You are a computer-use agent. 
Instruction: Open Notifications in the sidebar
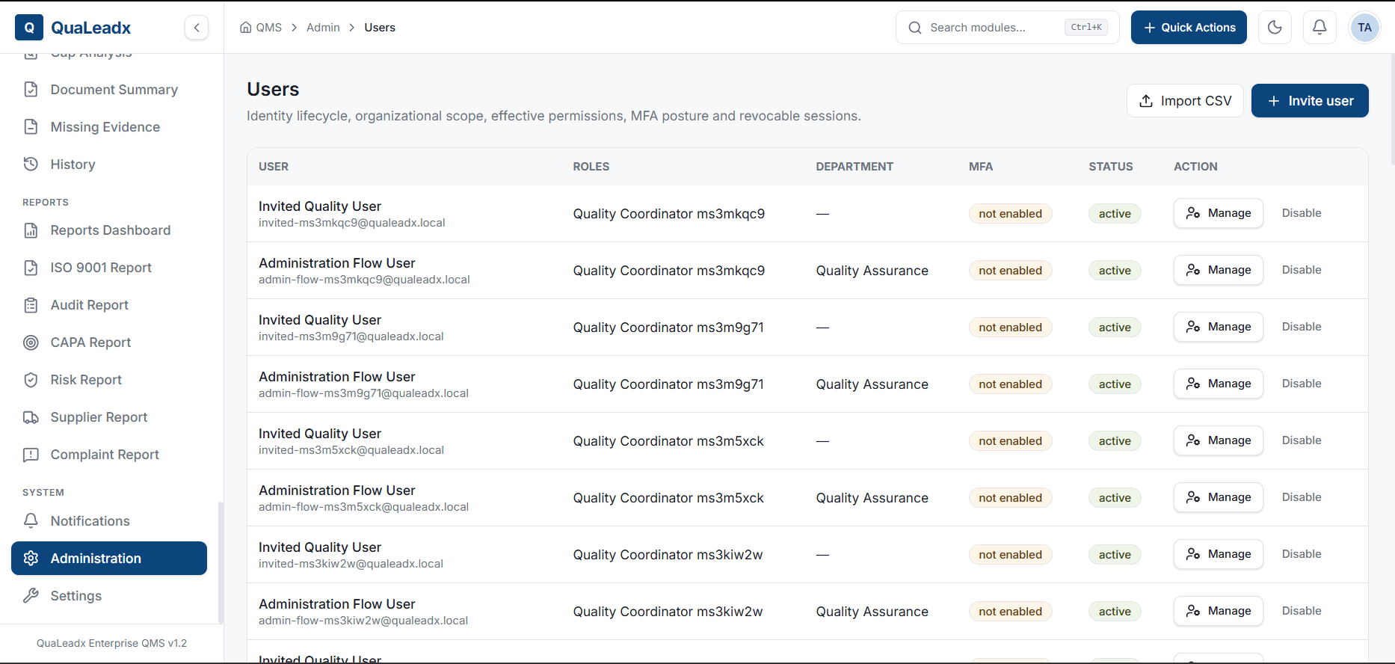click(109, 521)
